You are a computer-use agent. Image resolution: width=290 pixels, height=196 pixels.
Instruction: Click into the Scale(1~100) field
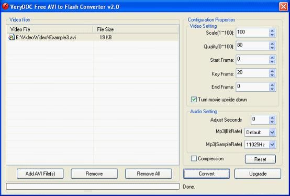252,32
